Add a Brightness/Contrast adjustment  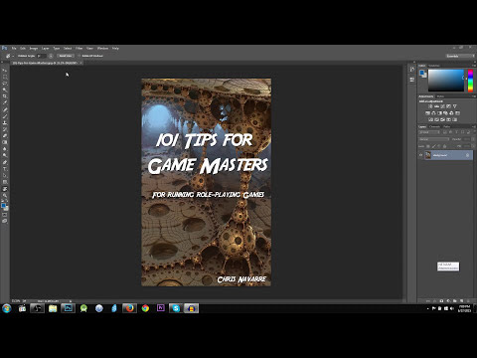point(430,106)
